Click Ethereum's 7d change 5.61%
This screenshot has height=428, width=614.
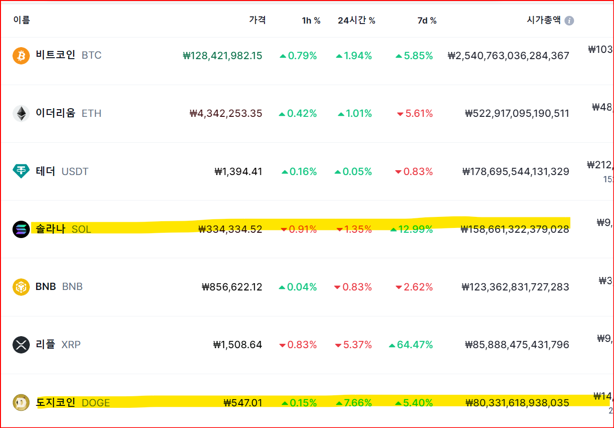(x=415, y=113)
